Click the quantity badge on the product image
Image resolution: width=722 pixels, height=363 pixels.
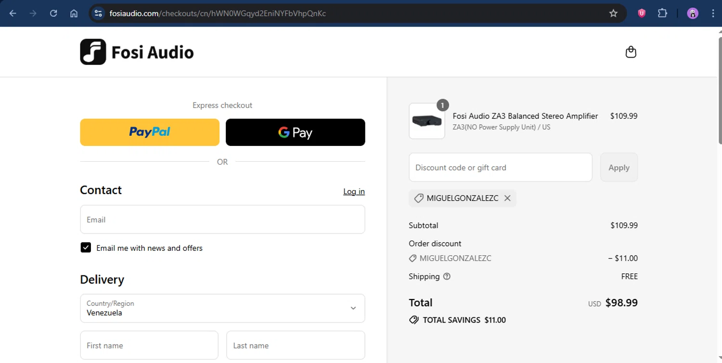click(x=443, y=105)
